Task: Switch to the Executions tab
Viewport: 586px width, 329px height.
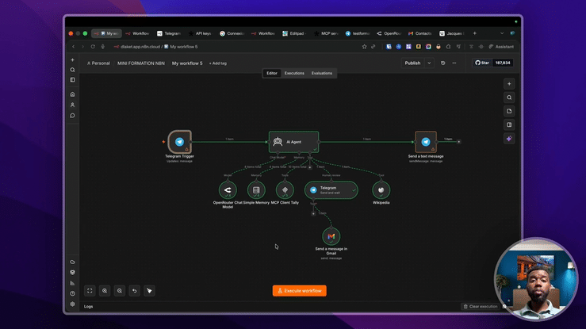Action: [x=294, y=73]
